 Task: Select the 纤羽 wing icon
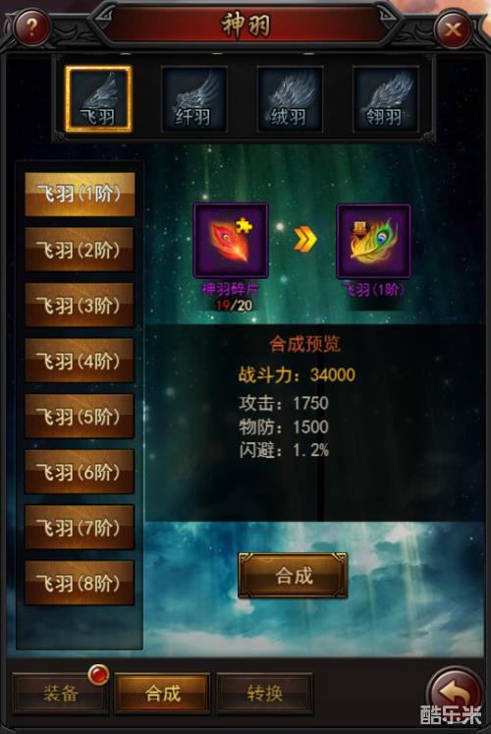(194, 99)
